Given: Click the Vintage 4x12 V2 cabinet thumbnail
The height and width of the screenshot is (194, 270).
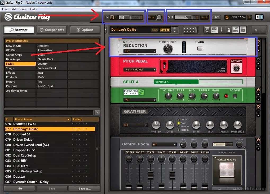Looking at the screenshot, I should 227,170.
